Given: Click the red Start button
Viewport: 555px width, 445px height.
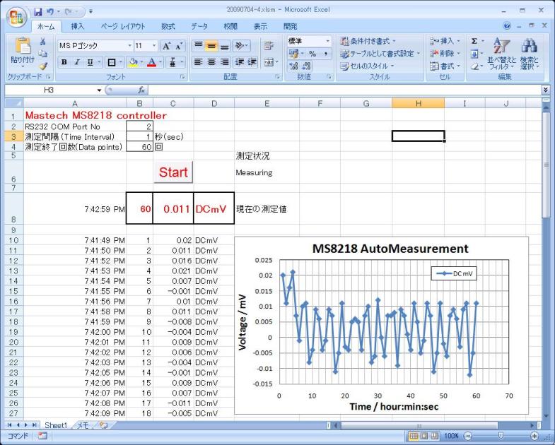Looking at the screenshot, I should pos(173,172).
